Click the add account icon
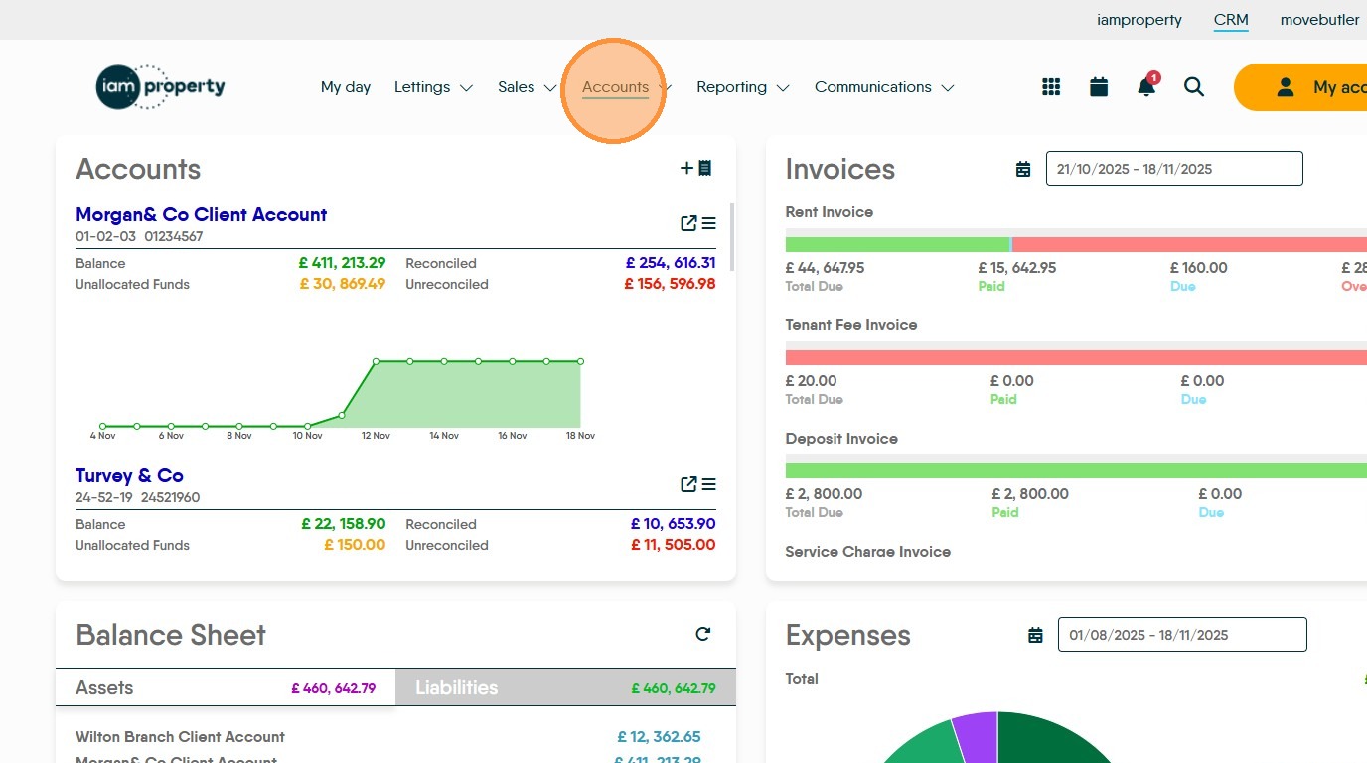1367x763 pixels. (695, 169)
